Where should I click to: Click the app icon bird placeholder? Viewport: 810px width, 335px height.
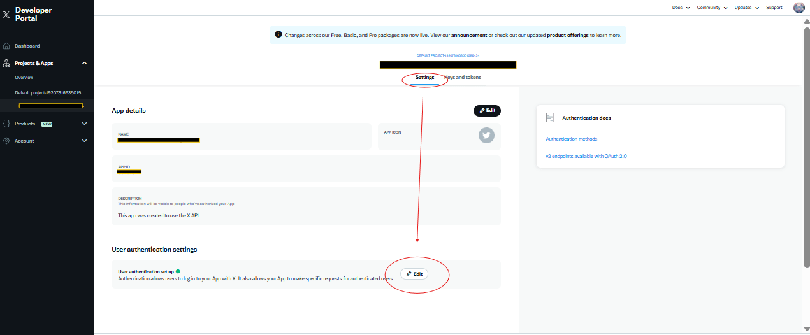click(x=486, y=135)
